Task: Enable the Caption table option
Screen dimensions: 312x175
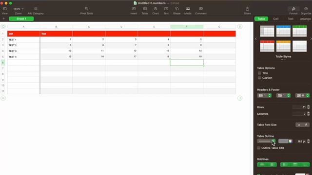Action: point(259,78)
